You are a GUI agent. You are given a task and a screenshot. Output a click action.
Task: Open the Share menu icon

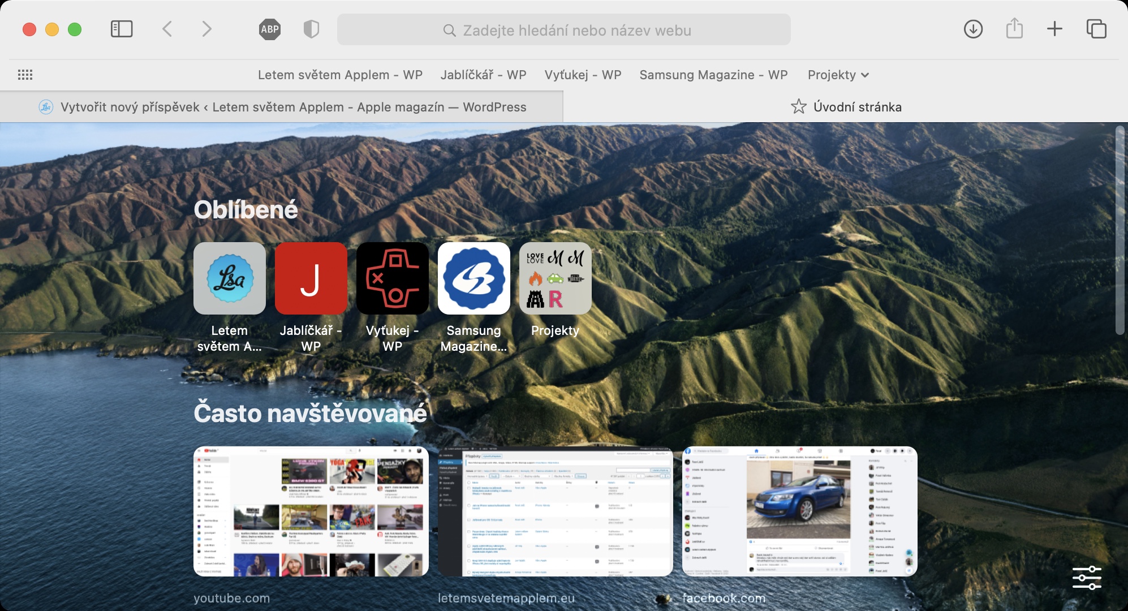pyautogui.click(x=1014, y=29)
